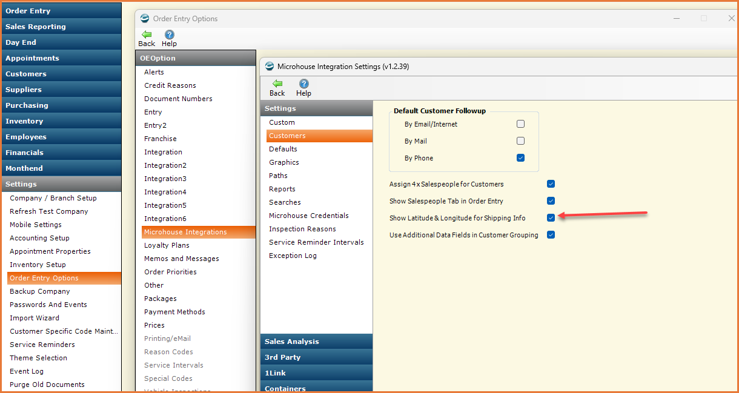Open Company / Branch Setup
Image resolution: width=739 pixels, height=393 pixels.
53,198
